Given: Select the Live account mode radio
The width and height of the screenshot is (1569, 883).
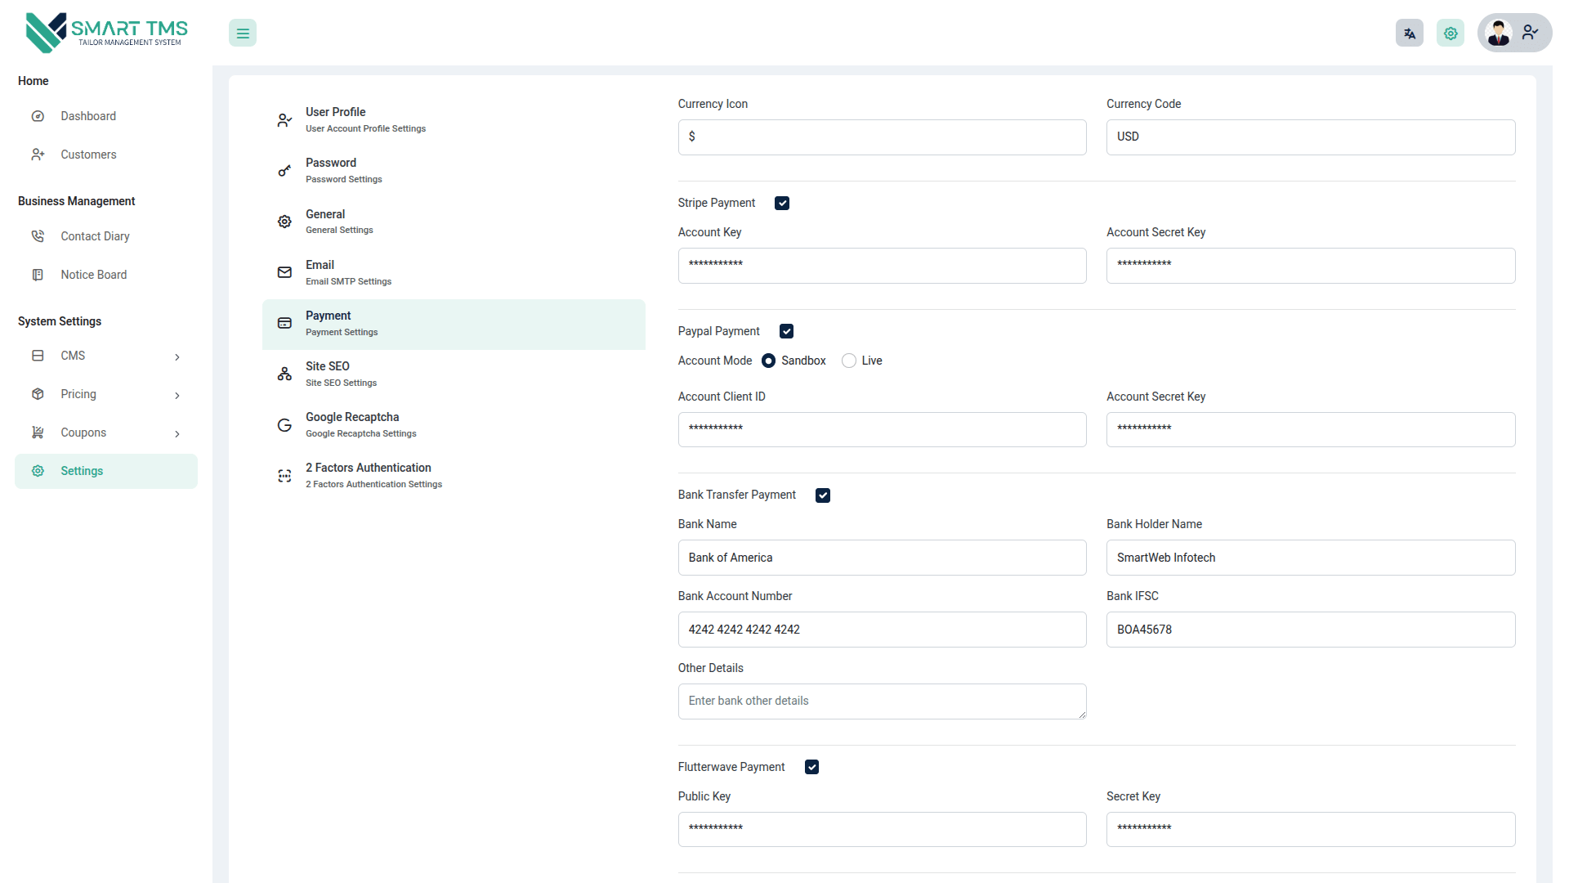Looking at the screenshot, I should (x=849, y=361).
